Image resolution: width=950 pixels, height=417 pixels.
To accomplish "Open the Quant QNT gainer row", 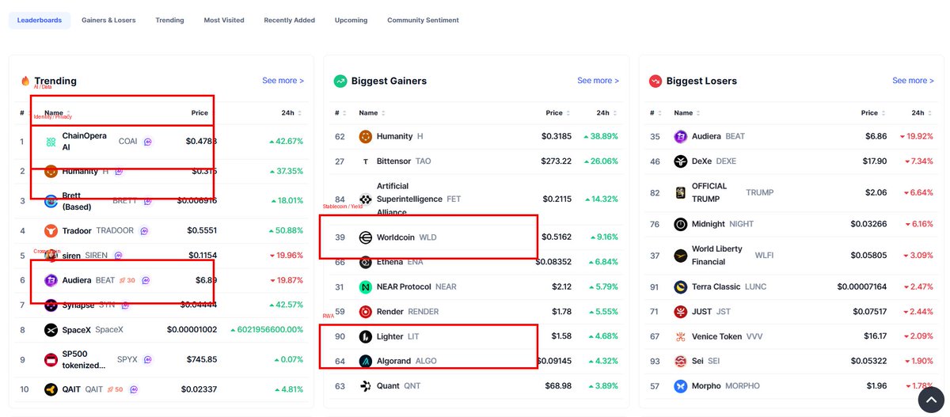I will (477, 386).
